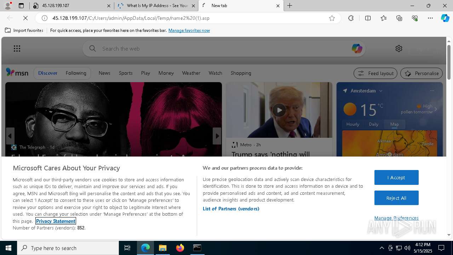Open Settings and more menu
This screenshot has width=453, height=255.
pyautogui.click(x=430, y=18)
